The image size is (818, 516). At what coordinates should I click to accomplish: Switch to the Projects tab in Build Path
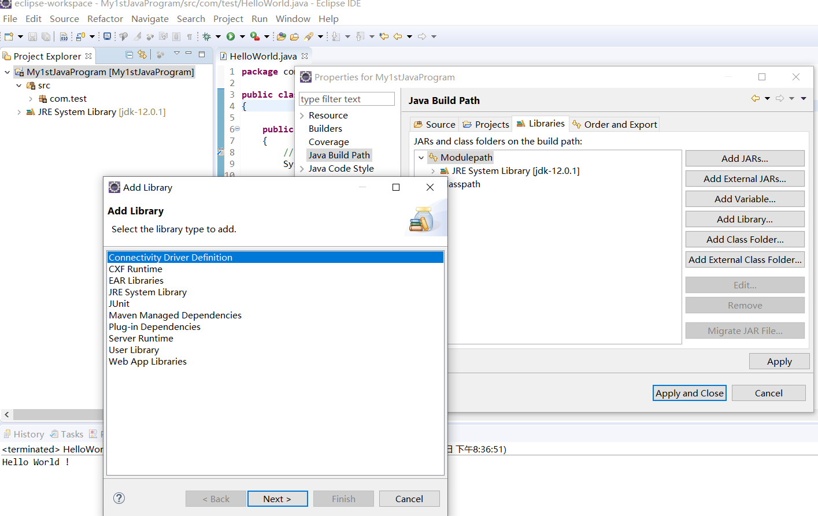tap(486, 124)
